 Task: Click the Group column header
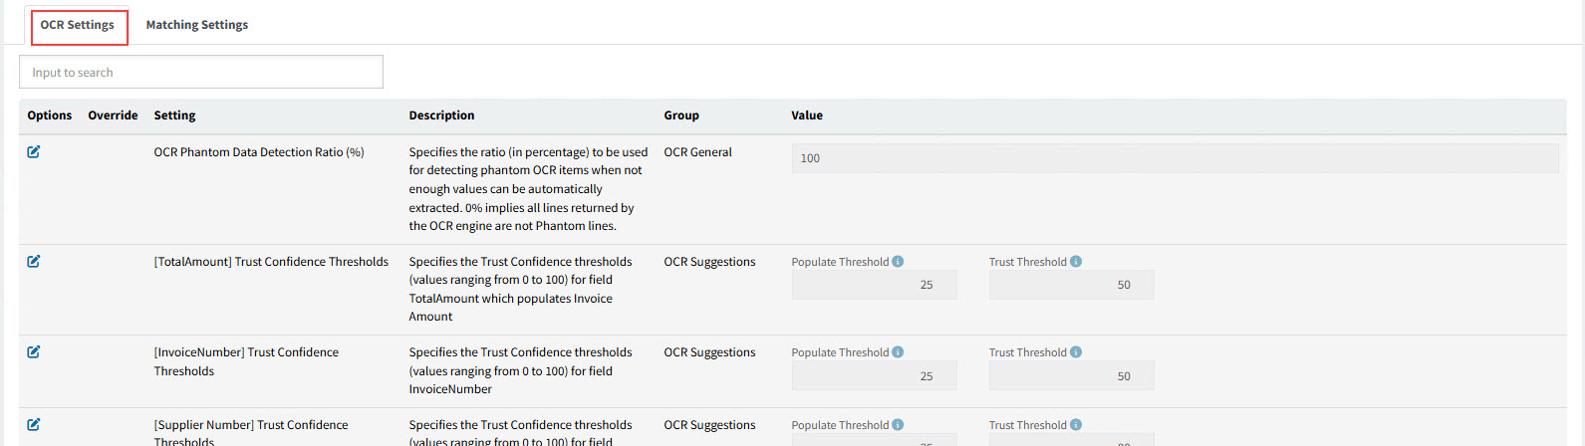pyautogui.click(x=681, y=115)
